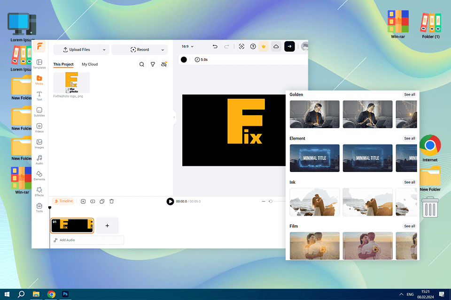Switch to the My Cloud tab
This screenshot has width=451, height=300.
(x=90, y=64)
